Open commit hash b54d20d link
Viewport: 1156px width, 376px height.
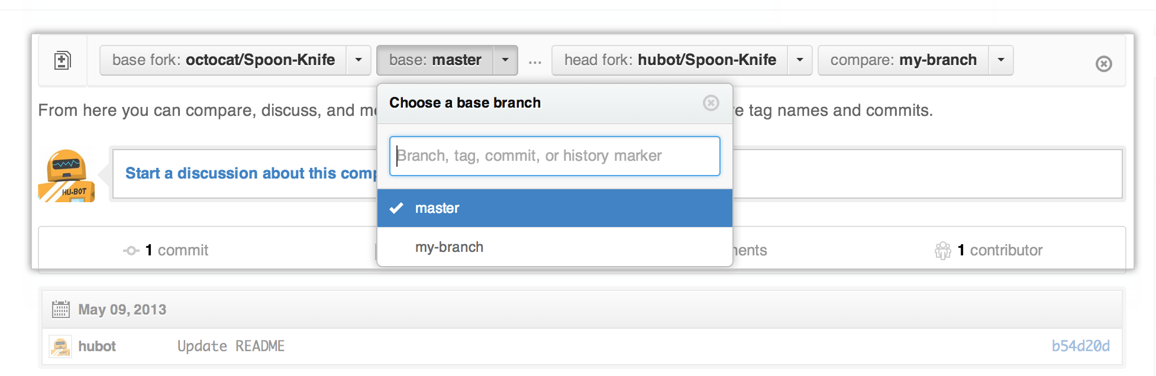pyautogui.click(x=1080, y=346)
